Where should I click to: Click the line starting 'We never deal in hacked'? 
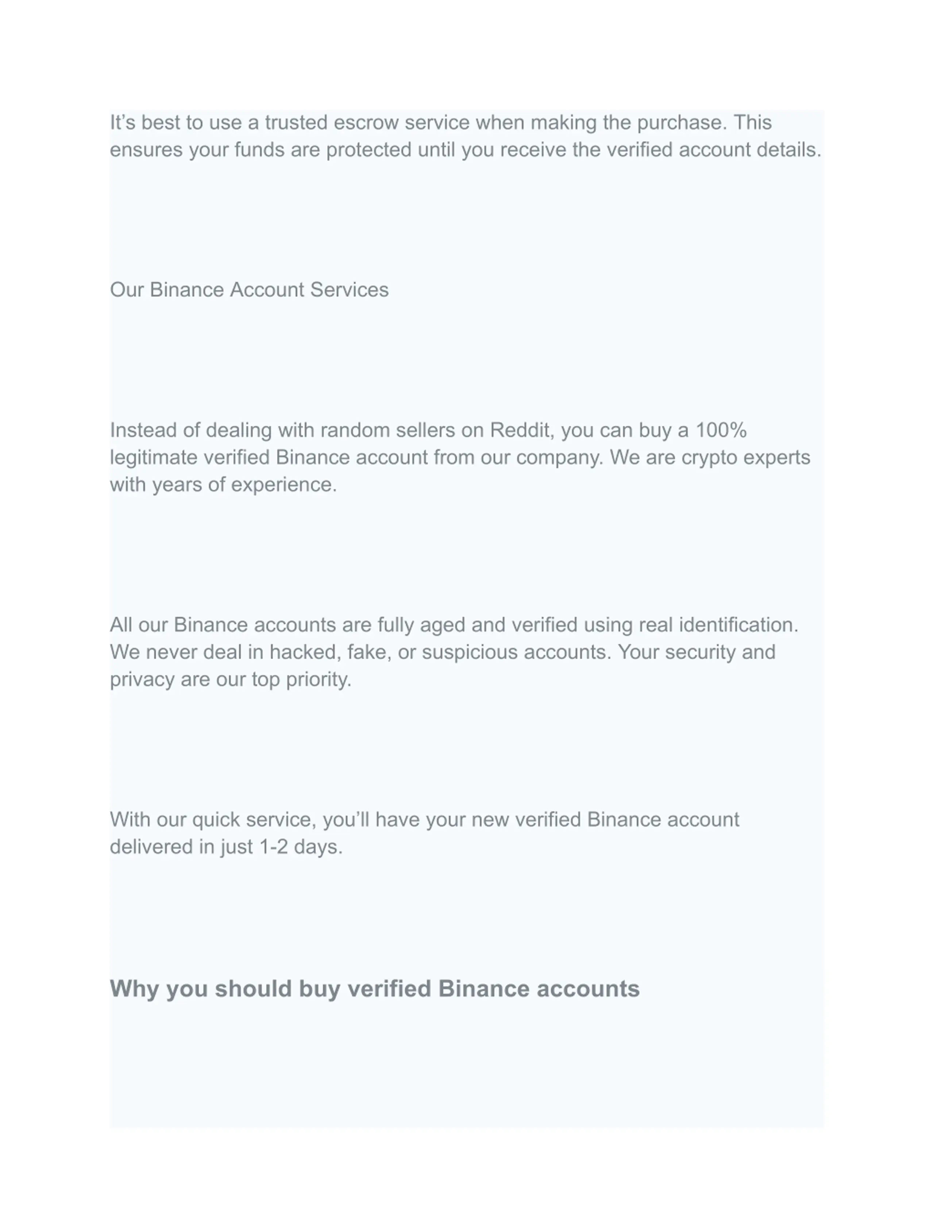click(442, 652)
